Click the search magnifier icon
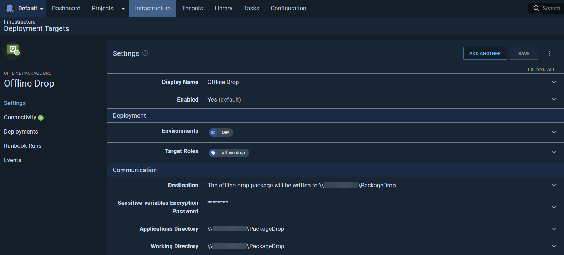 tap(537, 8)
